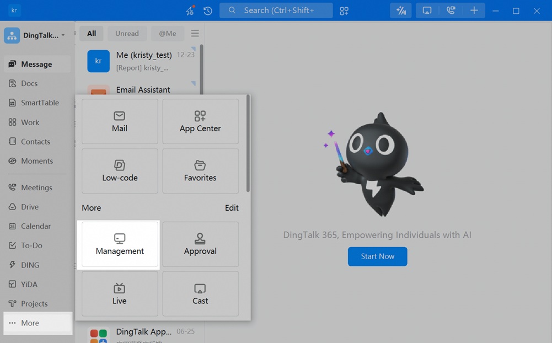Click the DingTalk mascot illustration
This screenshot has width=552, height=343.
(x=374, y=164)
